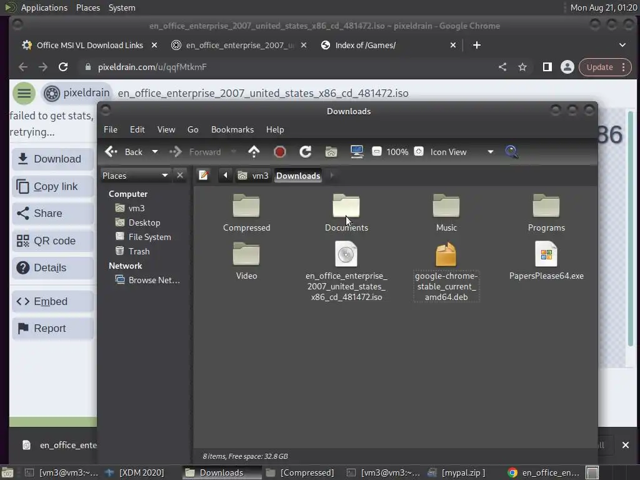Open the File menu
The height and width of the screenshot is (480, 640).
(110, 129)
